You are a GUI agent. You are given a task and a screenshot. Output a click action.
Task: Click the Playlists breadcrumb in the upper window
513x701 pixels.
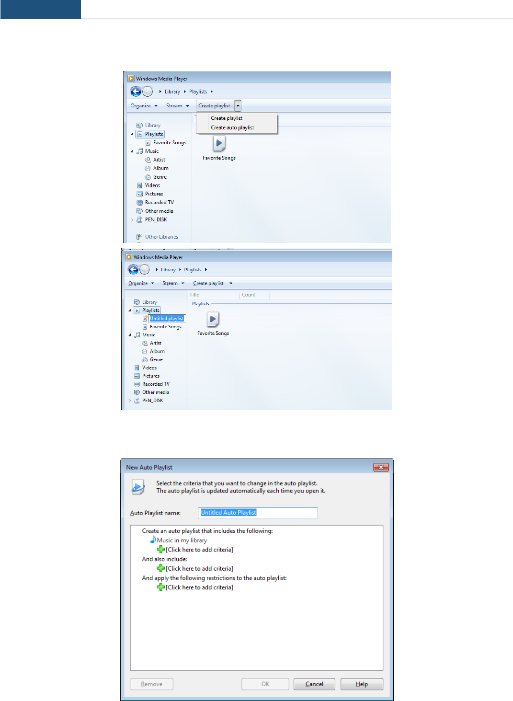pos(198,92)
